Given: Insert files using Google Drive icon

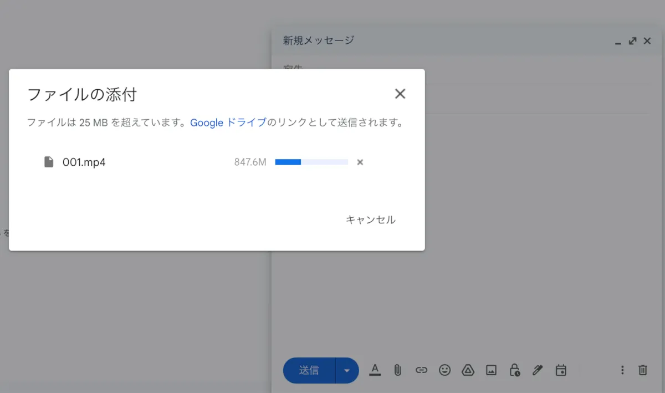Looking at the screenshot, I should click(x=468, y=370).
